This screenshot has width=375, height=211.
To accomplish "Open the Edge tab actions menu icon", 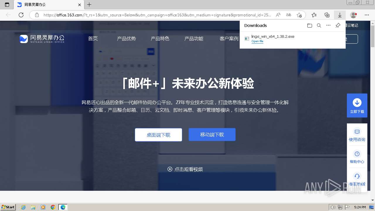I will (7, 5).
